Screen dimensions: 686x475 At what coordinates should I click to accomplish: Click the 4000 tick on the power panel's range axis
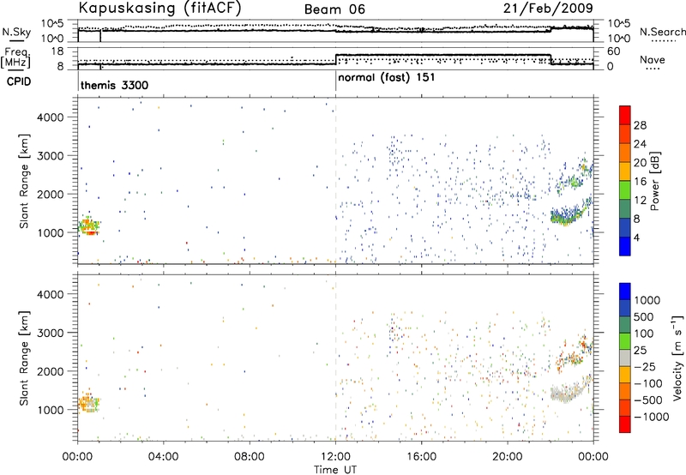51,117
